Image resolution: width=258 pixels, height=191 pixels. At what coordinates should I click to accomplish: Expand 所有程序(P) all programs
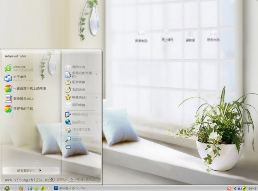(x=31, y=171)
